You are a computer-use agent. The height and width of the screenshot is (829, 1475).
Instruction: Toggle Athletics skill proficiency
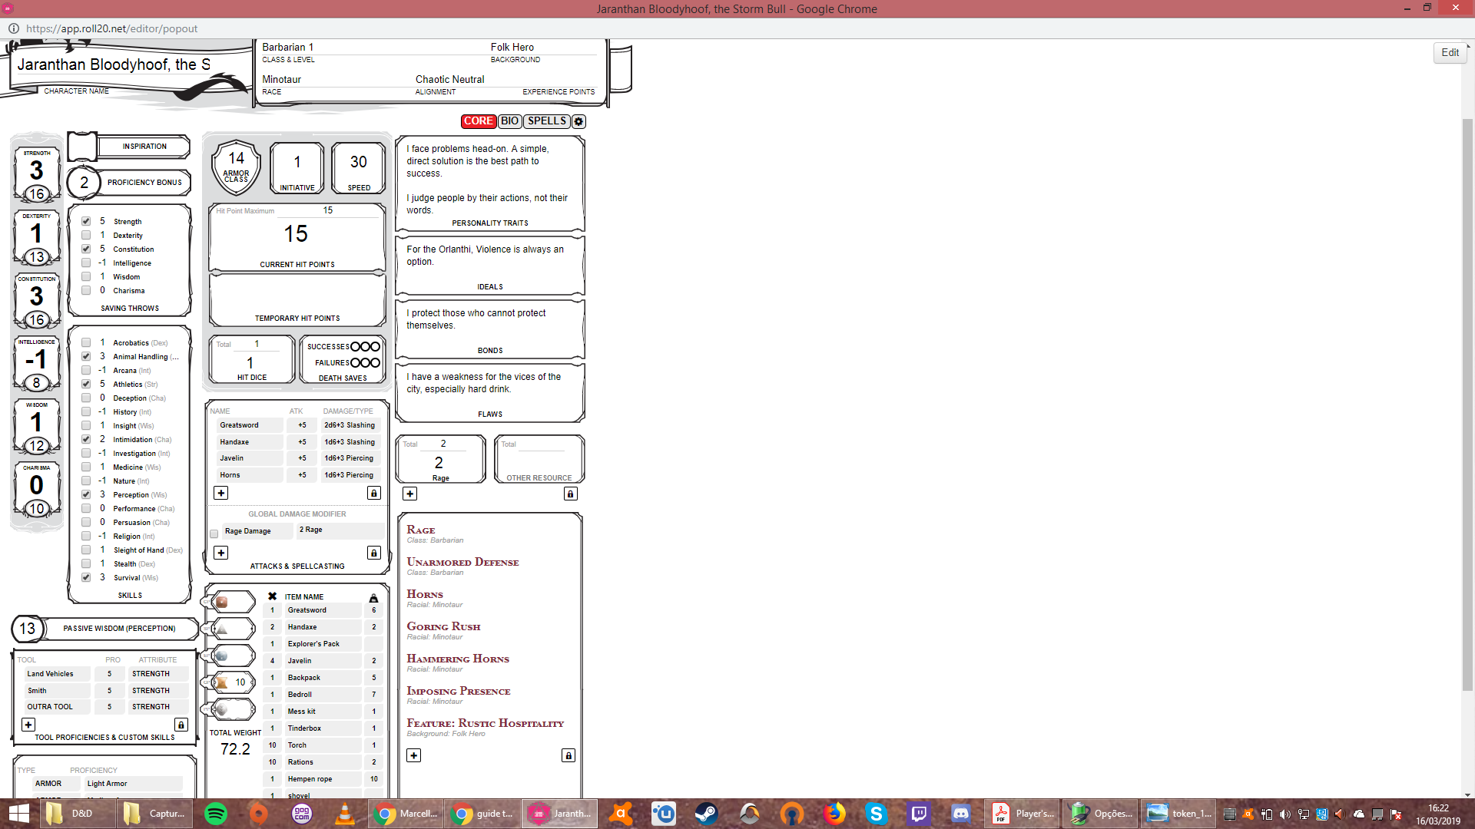coord(86,385)
